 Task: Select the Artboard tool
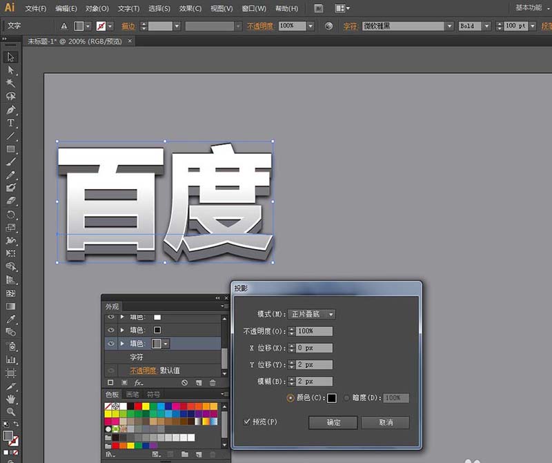pyautogui.click(x=10, y=373)
